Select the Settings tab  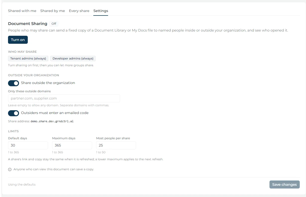[x=101, y=11]
